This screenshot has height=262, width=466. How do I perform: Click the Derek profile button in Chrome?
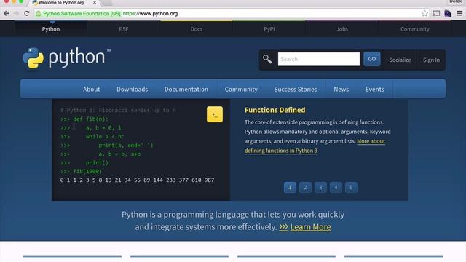tap(455, 1)
